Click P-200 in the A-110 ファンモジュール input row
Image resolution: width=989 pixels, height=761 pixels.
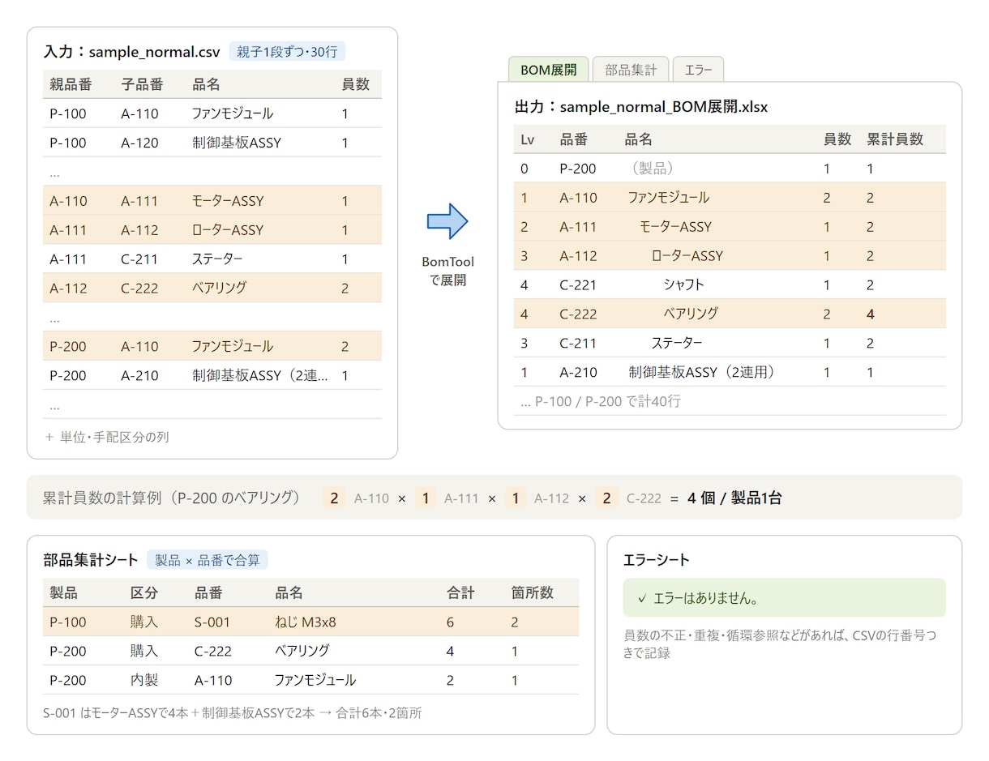(68, 346)
